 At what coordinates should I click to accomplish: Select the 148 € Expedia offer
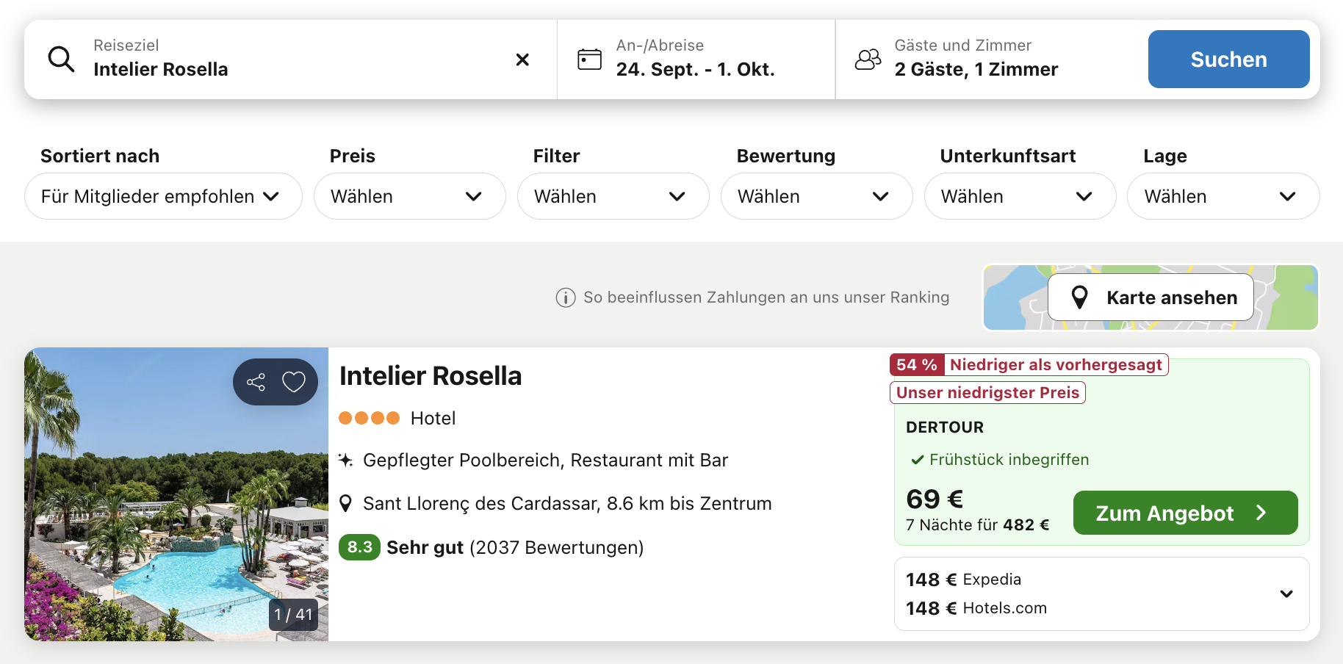point(963,580)
